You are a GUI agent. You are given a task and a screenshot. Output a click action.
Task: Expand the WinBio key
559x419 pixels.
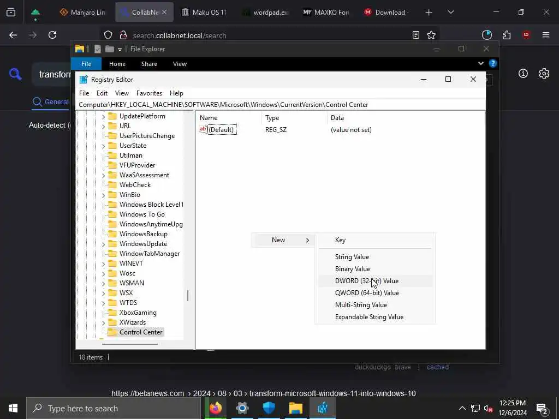click(103, 195)
